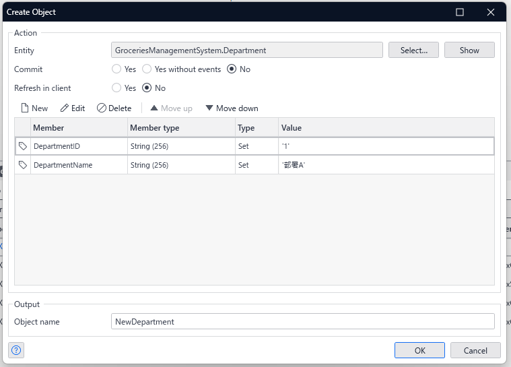Image resolution: width=511 pixels, height=367 pixels.
Task: Click the New member toolbar button
Action: click(34, 108)
